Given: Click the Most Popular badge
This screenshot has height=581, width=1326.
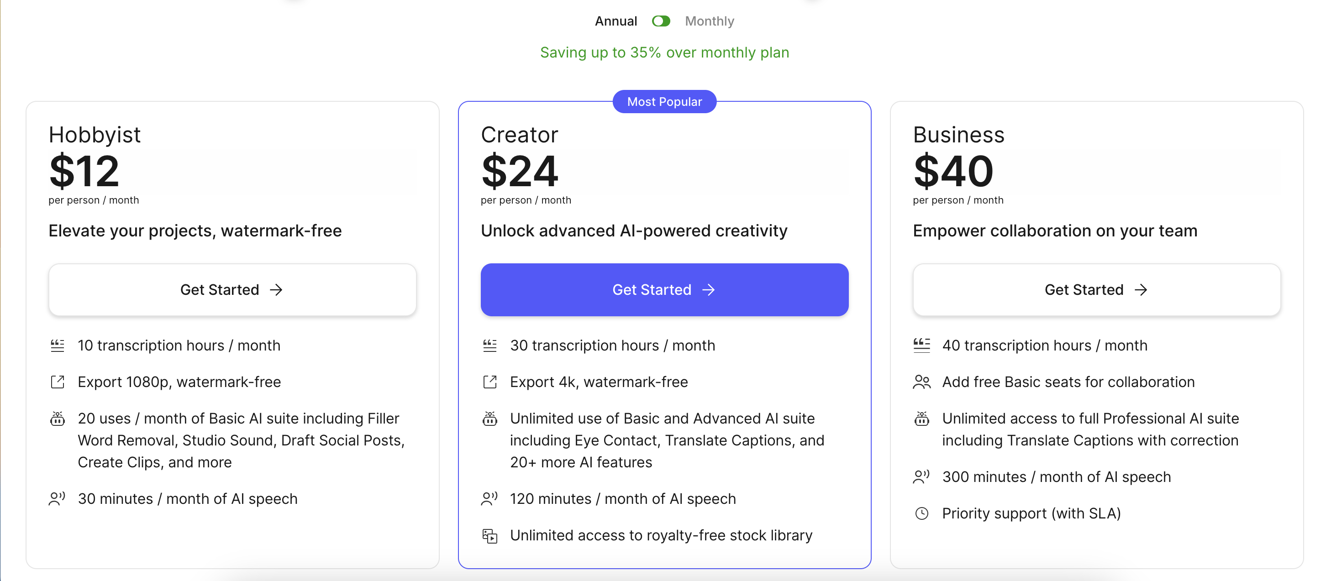Looking at the screenshot, I should click(664, 101).
